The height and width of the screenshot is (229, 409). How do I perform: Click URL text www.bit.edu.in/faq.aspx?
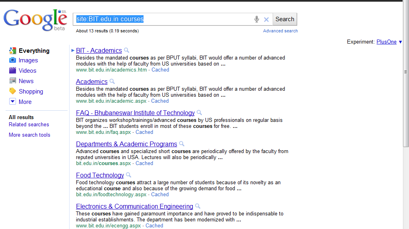coord(103,132)
